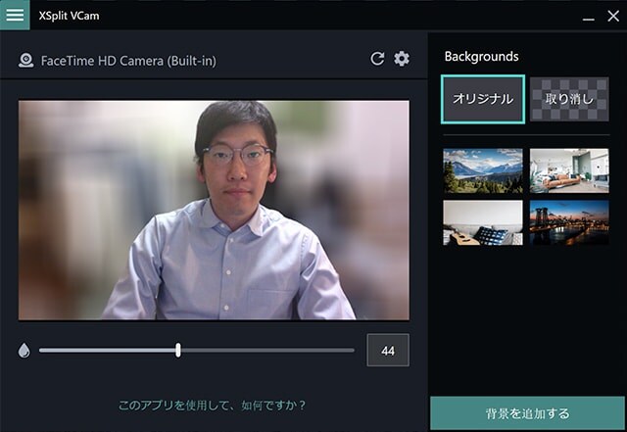
Task: Close the XSplit VCam window
Action: pyautogui.click(x=613, y=16)
